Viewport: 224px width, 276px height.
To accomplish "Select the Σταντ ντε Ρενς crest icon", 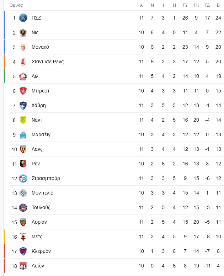I will point(23,62).
